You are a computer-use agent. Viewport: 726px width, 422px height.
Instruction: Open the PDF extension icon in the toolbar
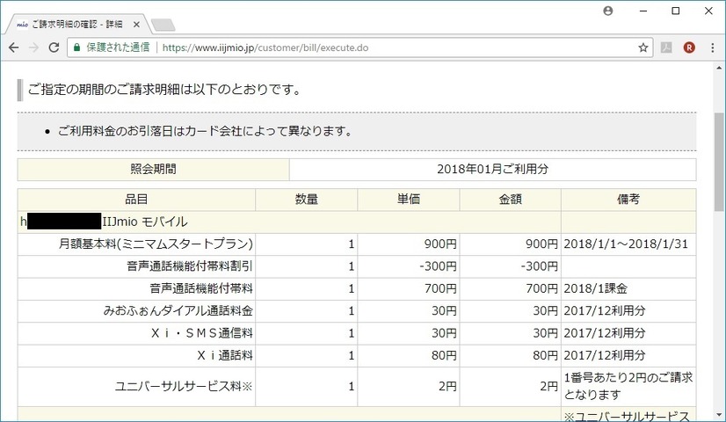(x=666, y=47)
